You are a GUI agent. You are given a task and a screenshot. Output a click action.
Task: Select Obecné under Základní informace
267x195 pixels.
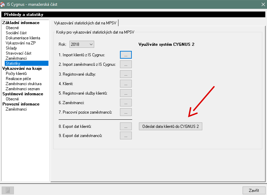tap(12, 28)
